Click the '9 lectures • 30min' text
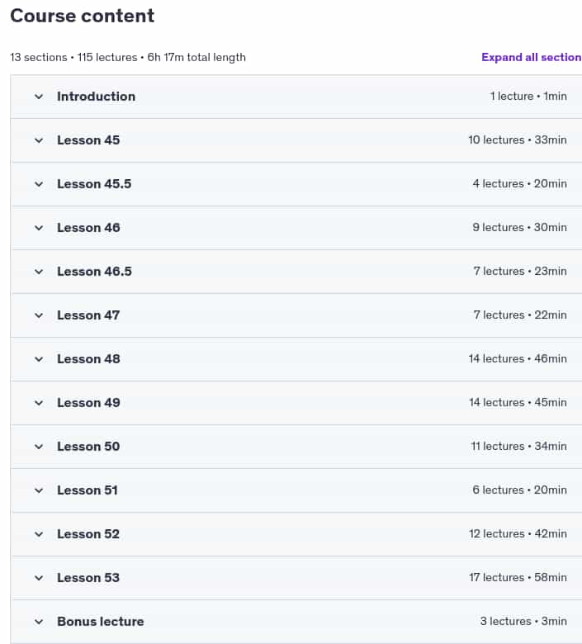 click(519, 228)
